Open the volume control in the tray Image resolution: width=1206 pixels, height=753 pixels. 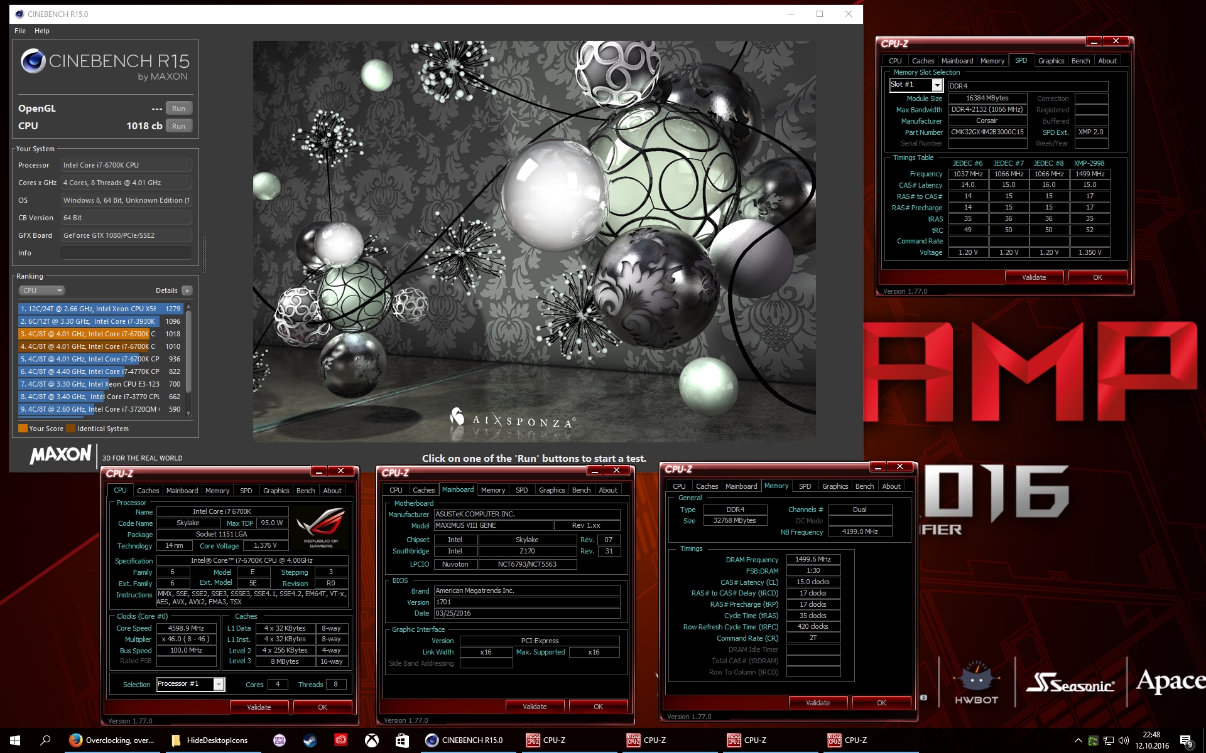(x=1124, y=740)
